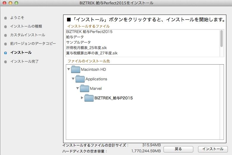Click the ファイルのインストール先 heading
Screen dimensions: 232x155
point(89,61)
